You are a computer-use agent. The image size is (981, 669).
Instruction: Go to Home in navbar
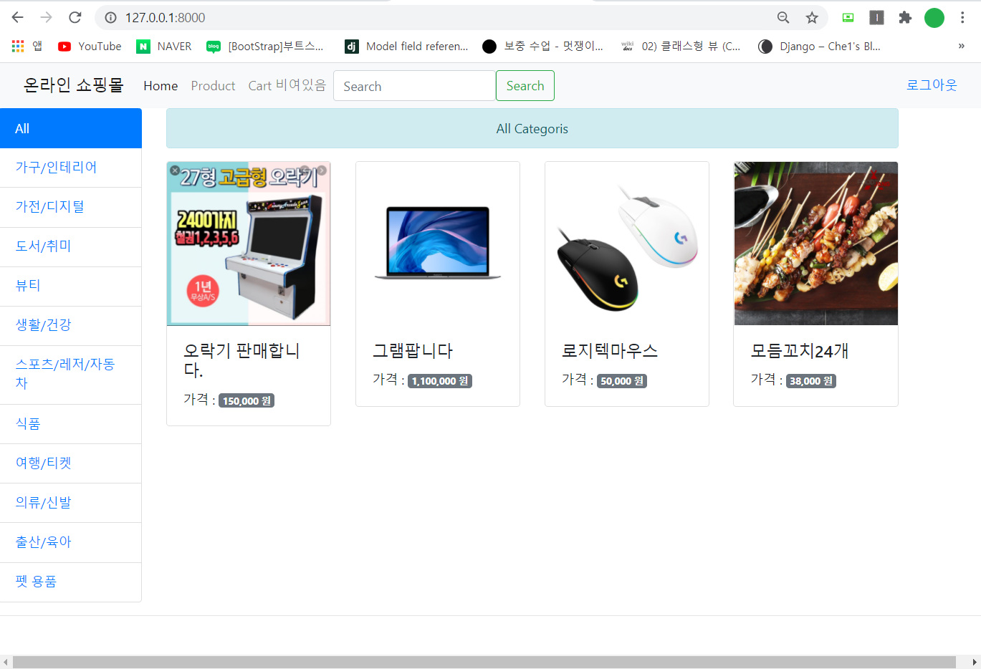(161, 86)
